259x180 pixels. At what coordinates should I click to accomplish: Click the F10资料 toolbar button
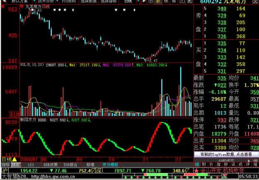click(69, 2)
